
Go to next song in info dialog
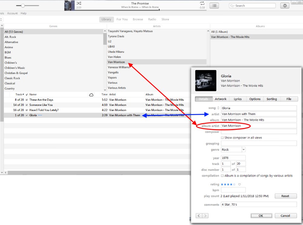205,216
